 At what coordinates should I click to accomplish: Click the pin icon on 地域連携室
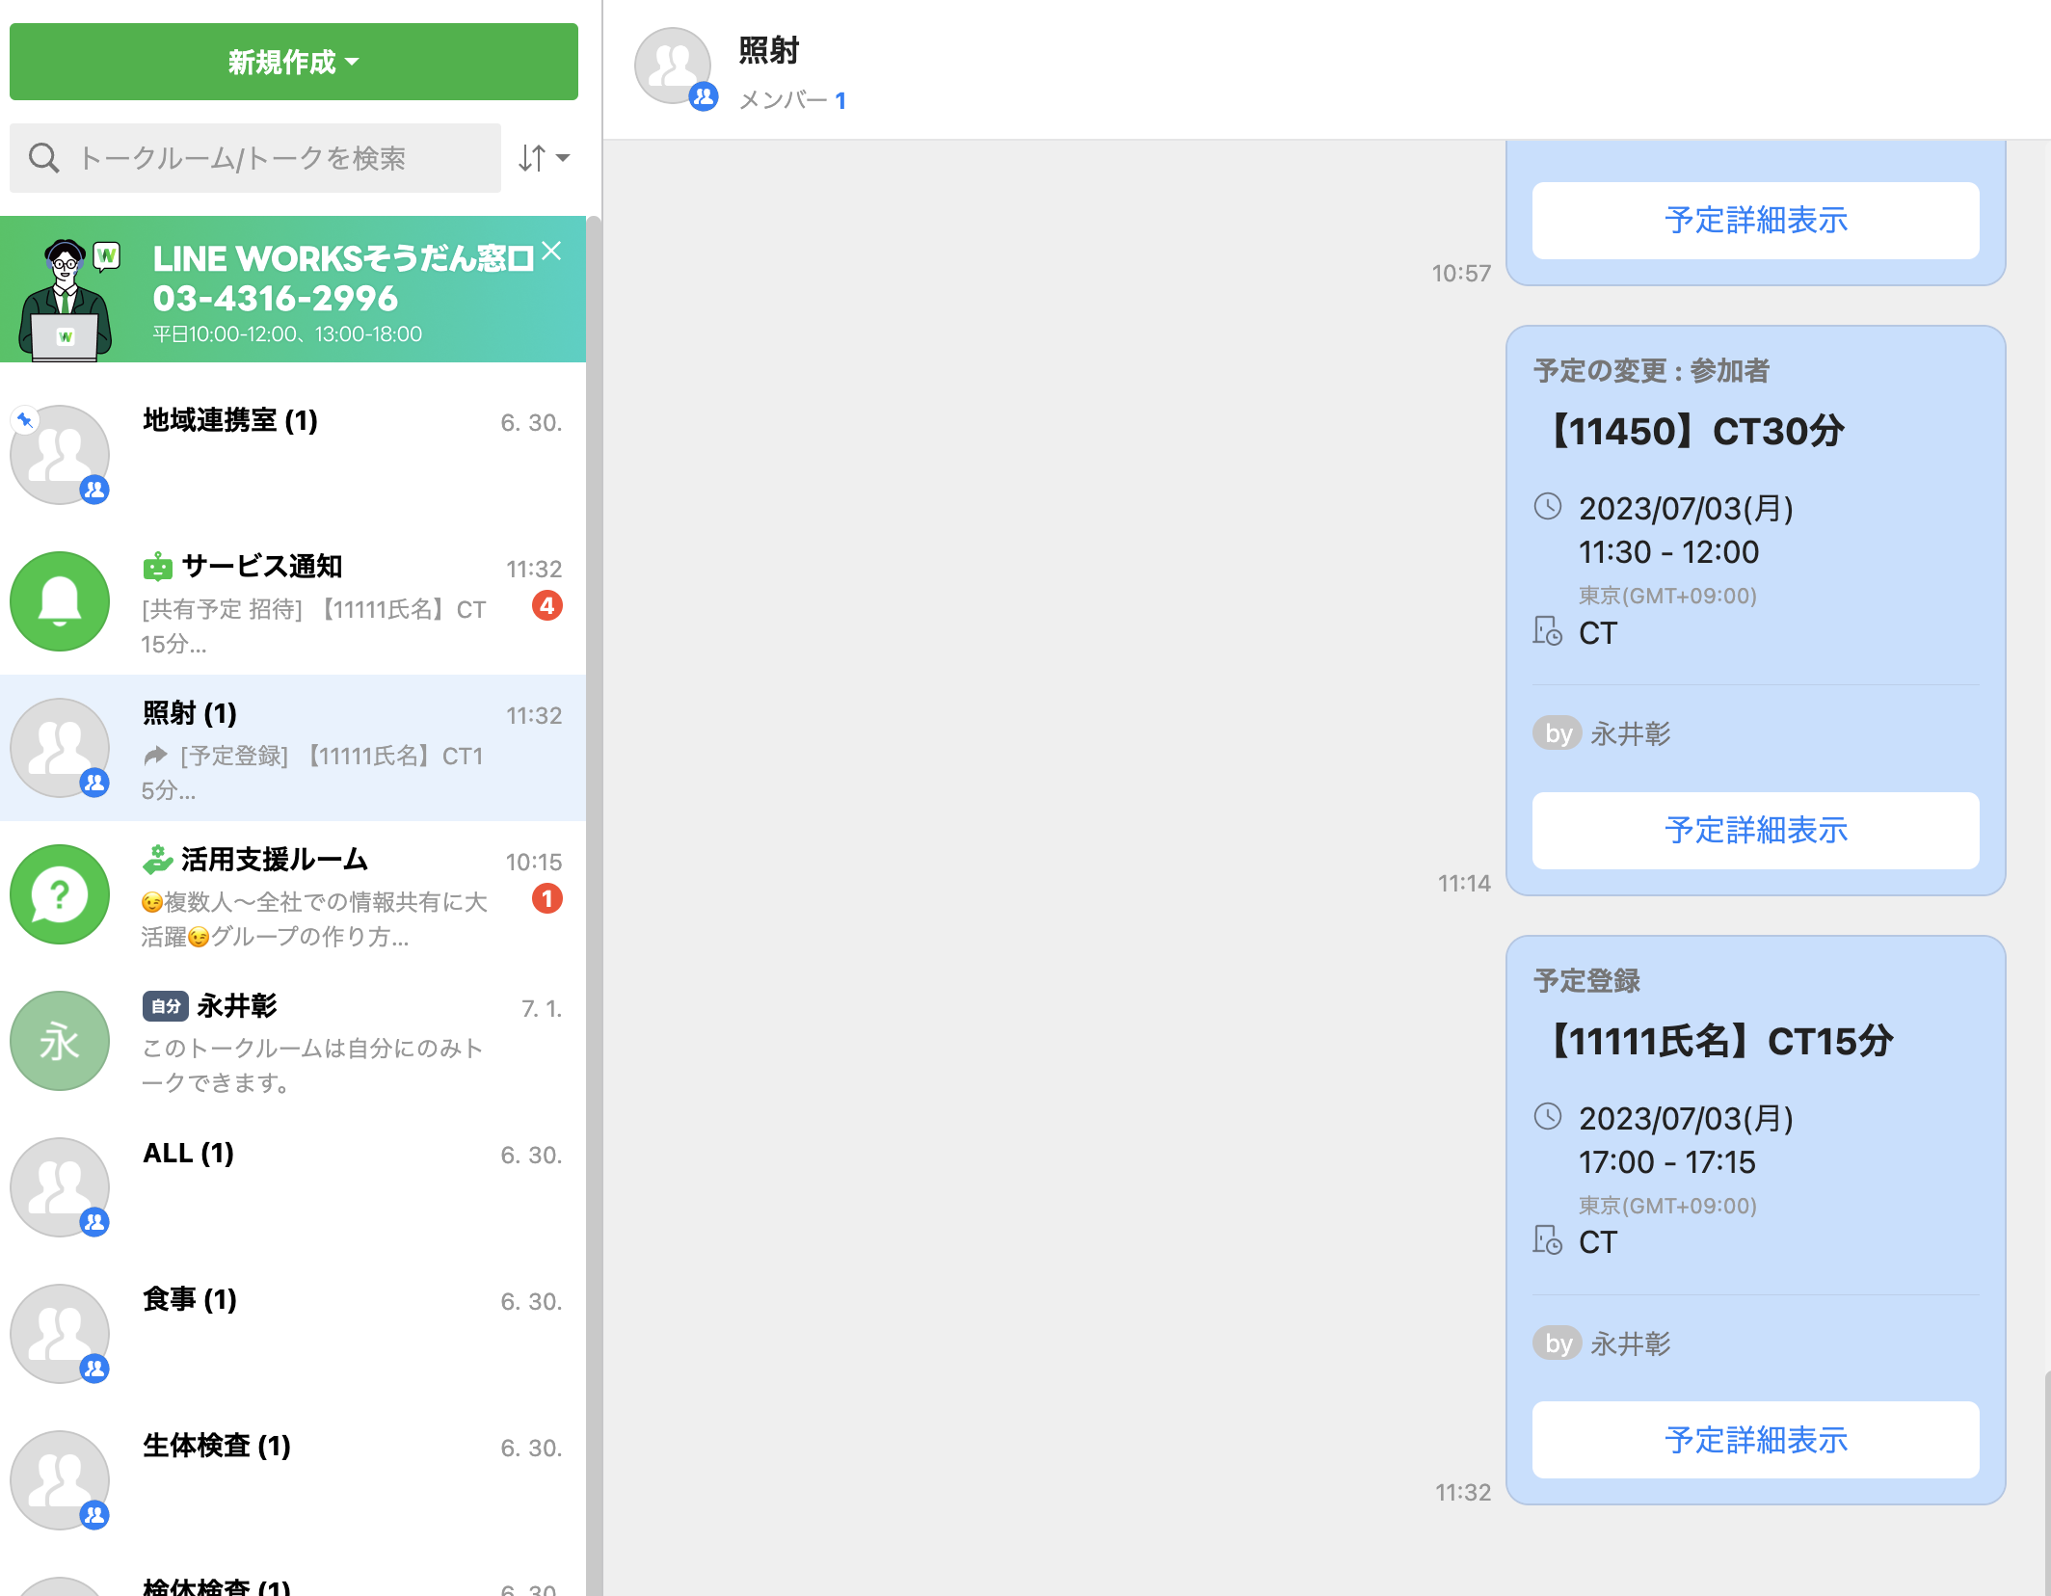coord(25,419)
